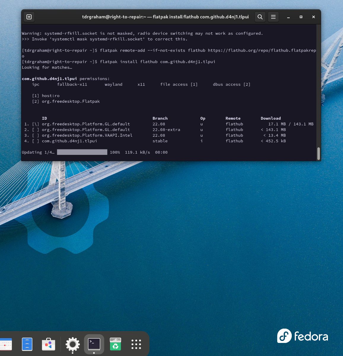Click the 'Download' column header
The width and height of the screenshot is (343, 356).
(x=271, y=118)
